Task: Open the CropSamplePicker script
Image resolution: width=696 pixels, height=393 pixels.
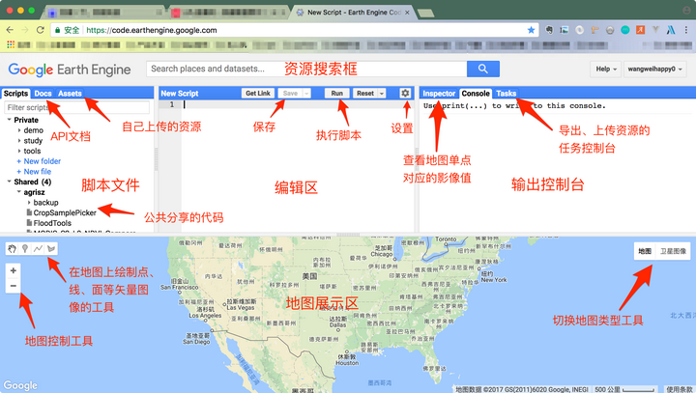Action: tap(65, 212)
